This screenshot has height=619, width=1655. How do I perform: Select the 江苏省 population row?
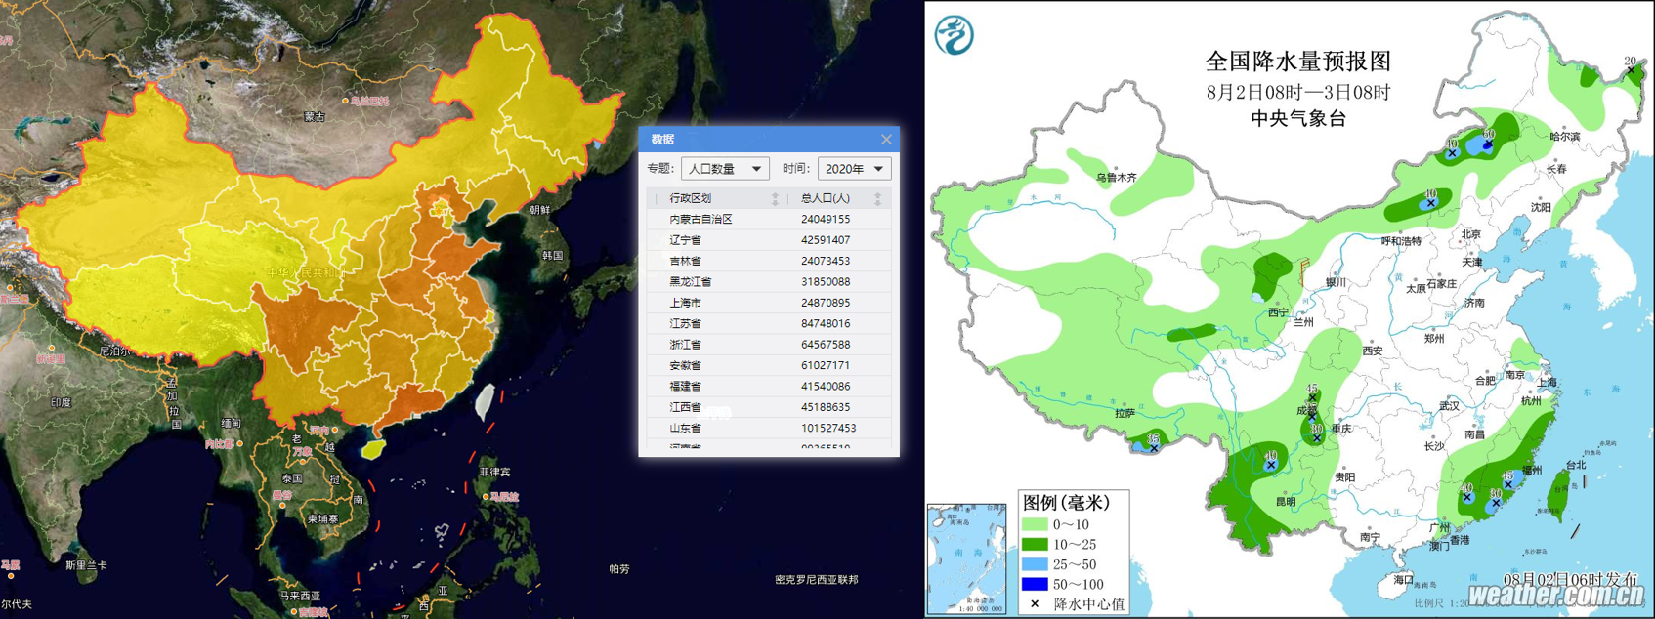[x=769, y=323]
